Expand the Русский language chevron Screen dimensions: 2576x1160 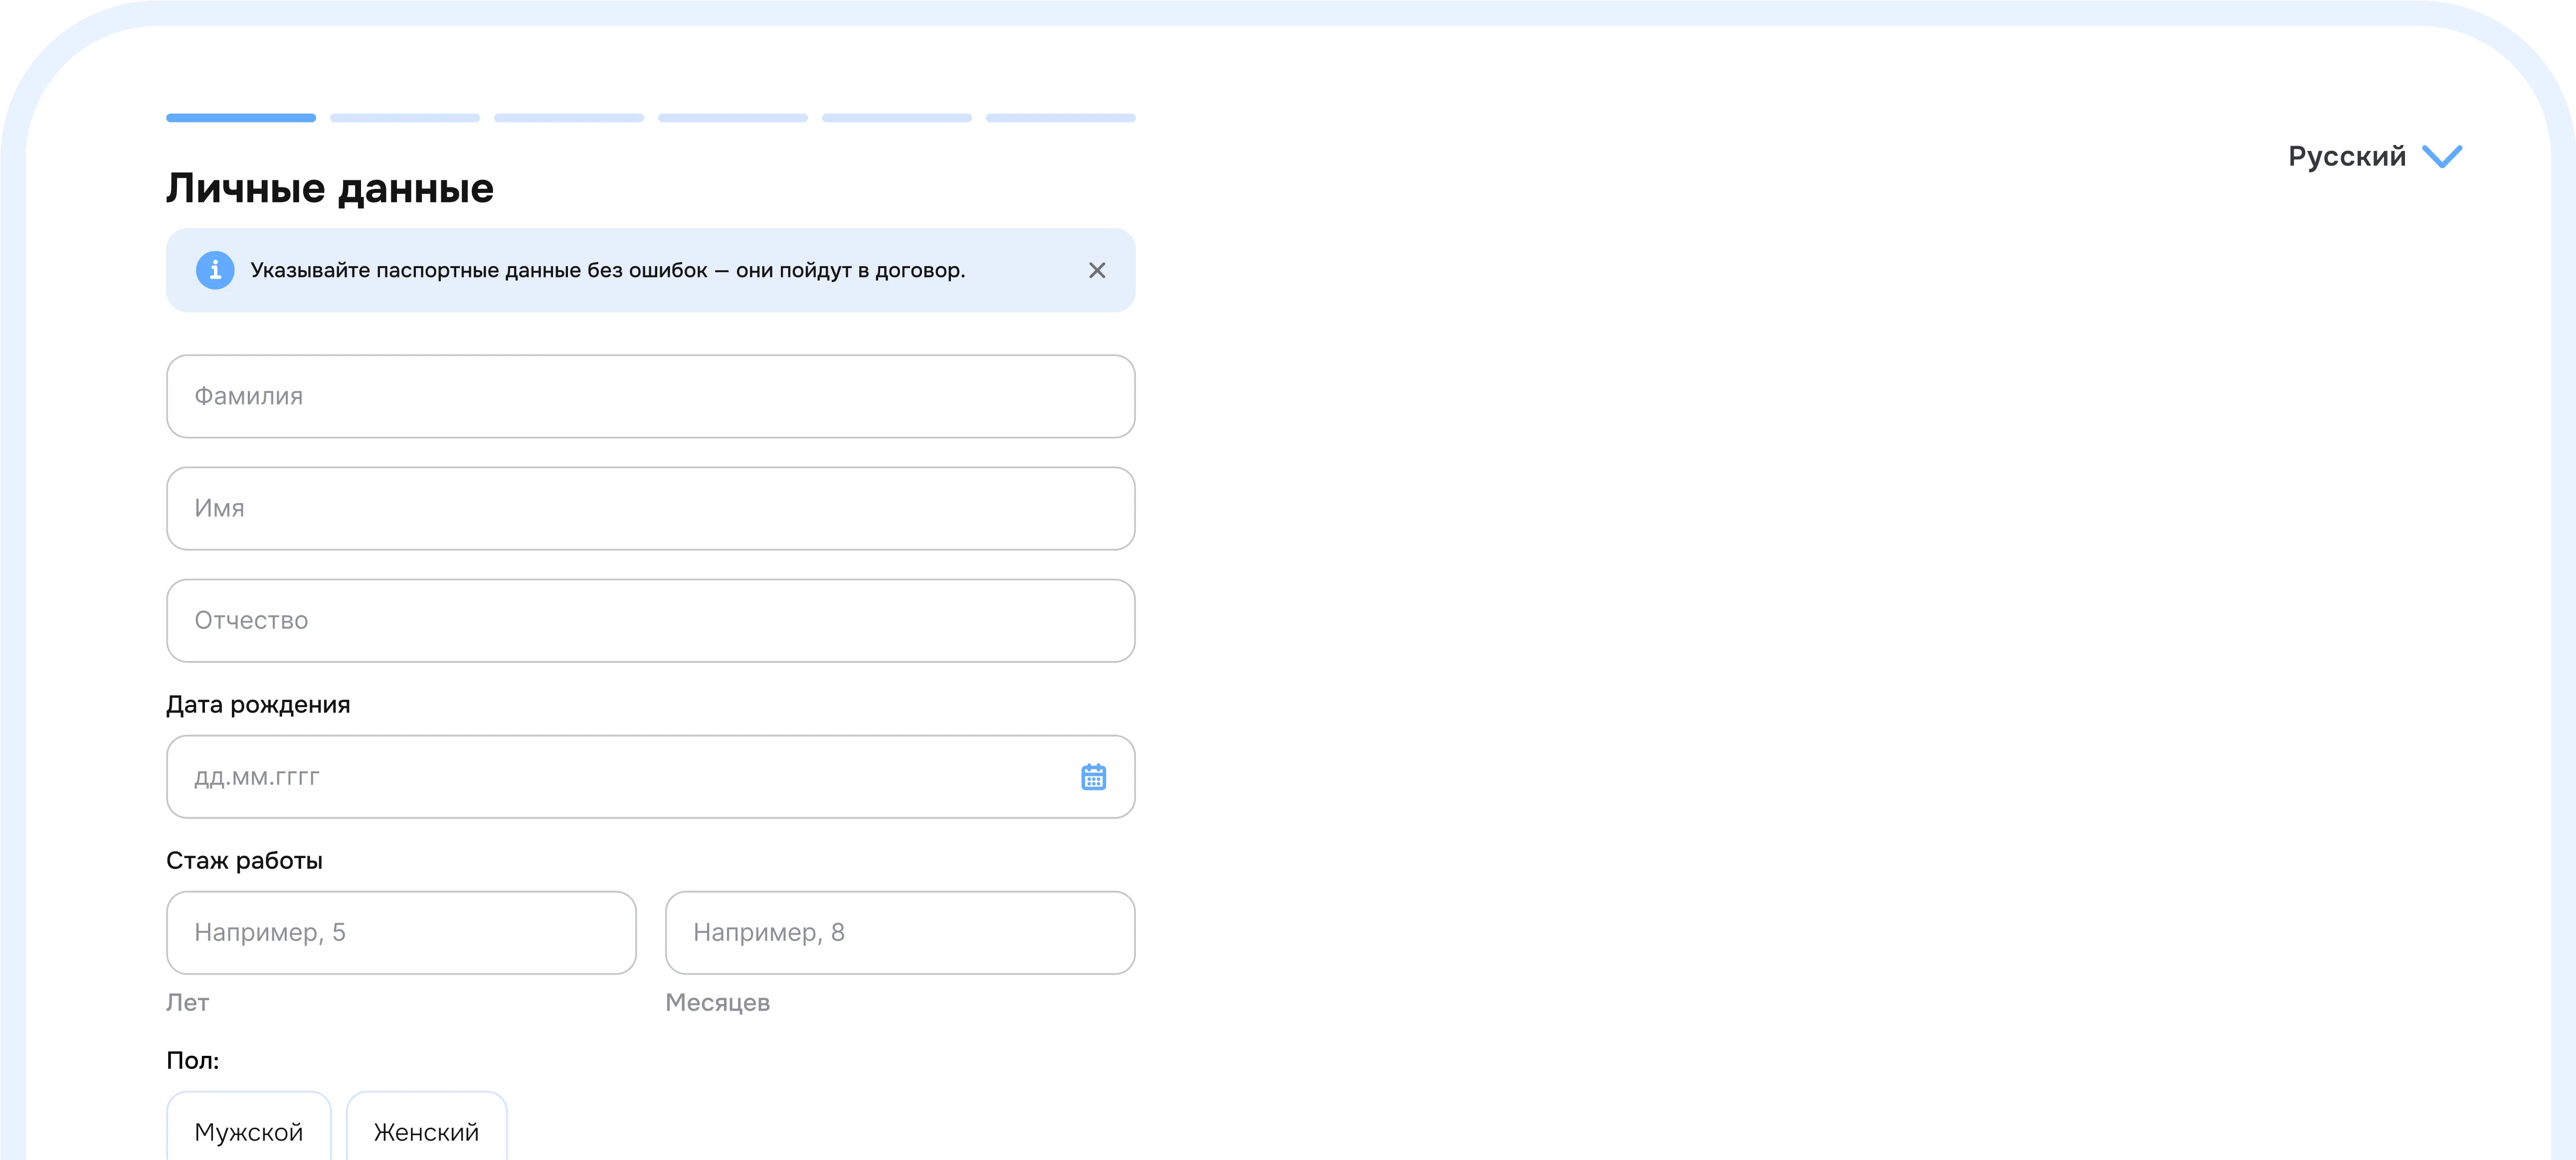2442,157
